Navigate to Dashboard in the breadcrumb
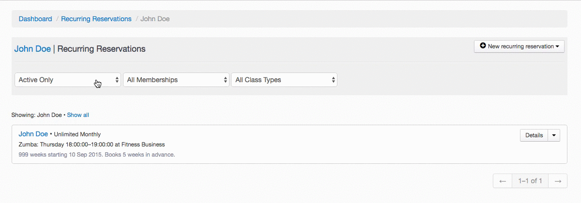This screenshot has width=581, height=203. (35, 19)
